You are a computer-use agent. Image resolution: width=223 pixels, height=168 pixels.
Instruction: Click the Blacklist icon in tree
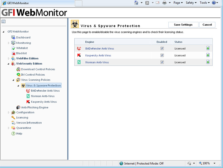13,53
